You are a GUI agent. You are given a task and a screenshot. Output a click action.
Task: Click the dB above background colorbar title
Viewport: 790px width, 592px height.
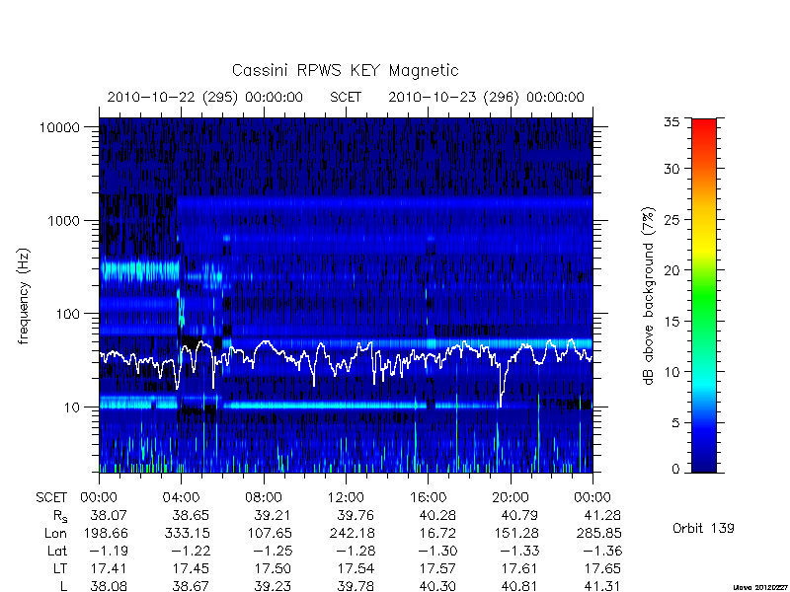click(x=650, y=296)
